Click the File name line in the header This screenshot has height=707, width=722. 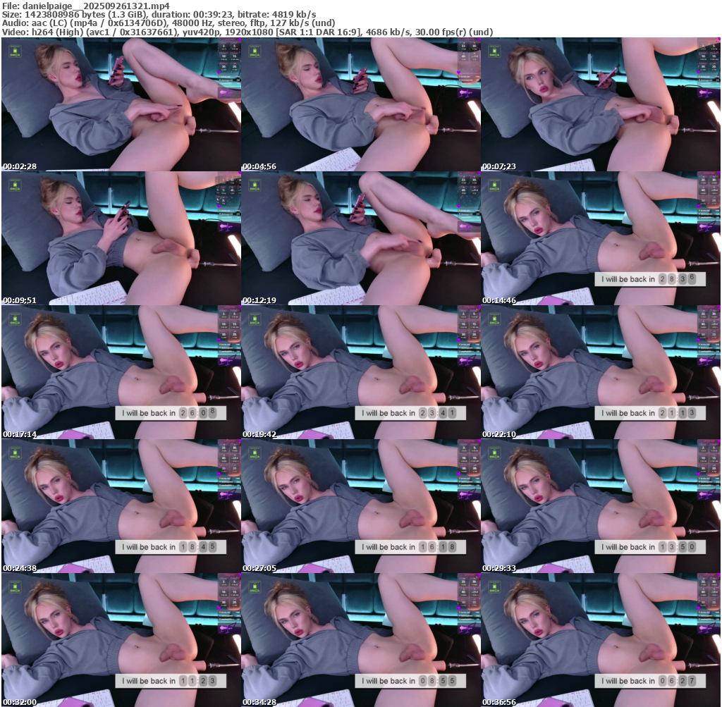pyautogui.click(x=87, y=5)
